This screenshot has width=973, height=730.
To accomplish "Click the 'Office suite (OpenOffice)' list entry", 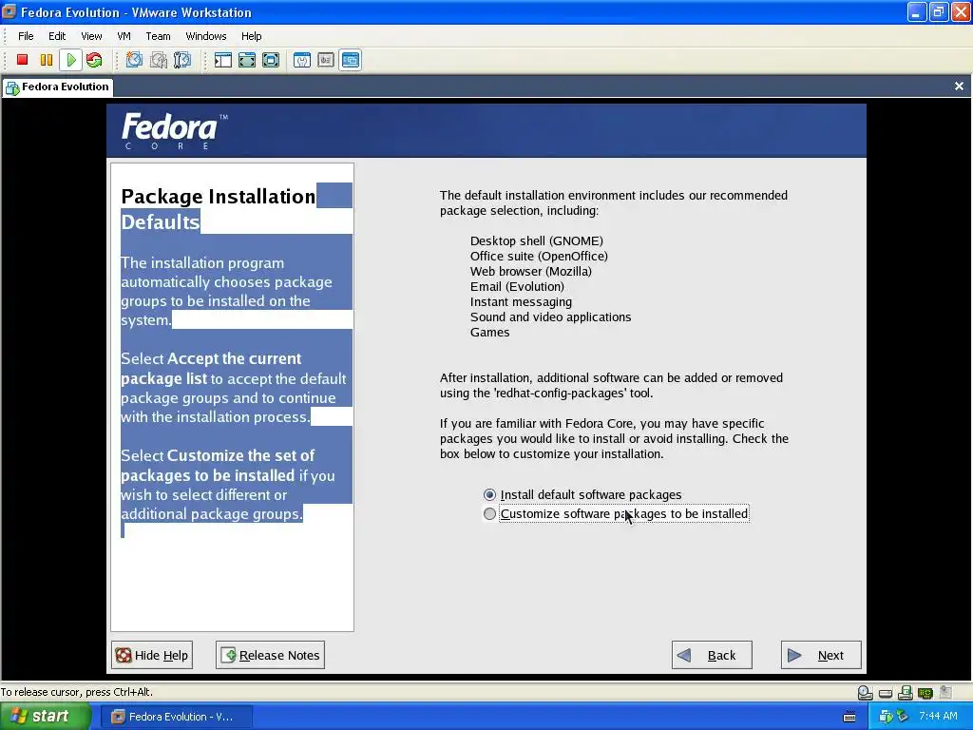I will pos(539,256).
